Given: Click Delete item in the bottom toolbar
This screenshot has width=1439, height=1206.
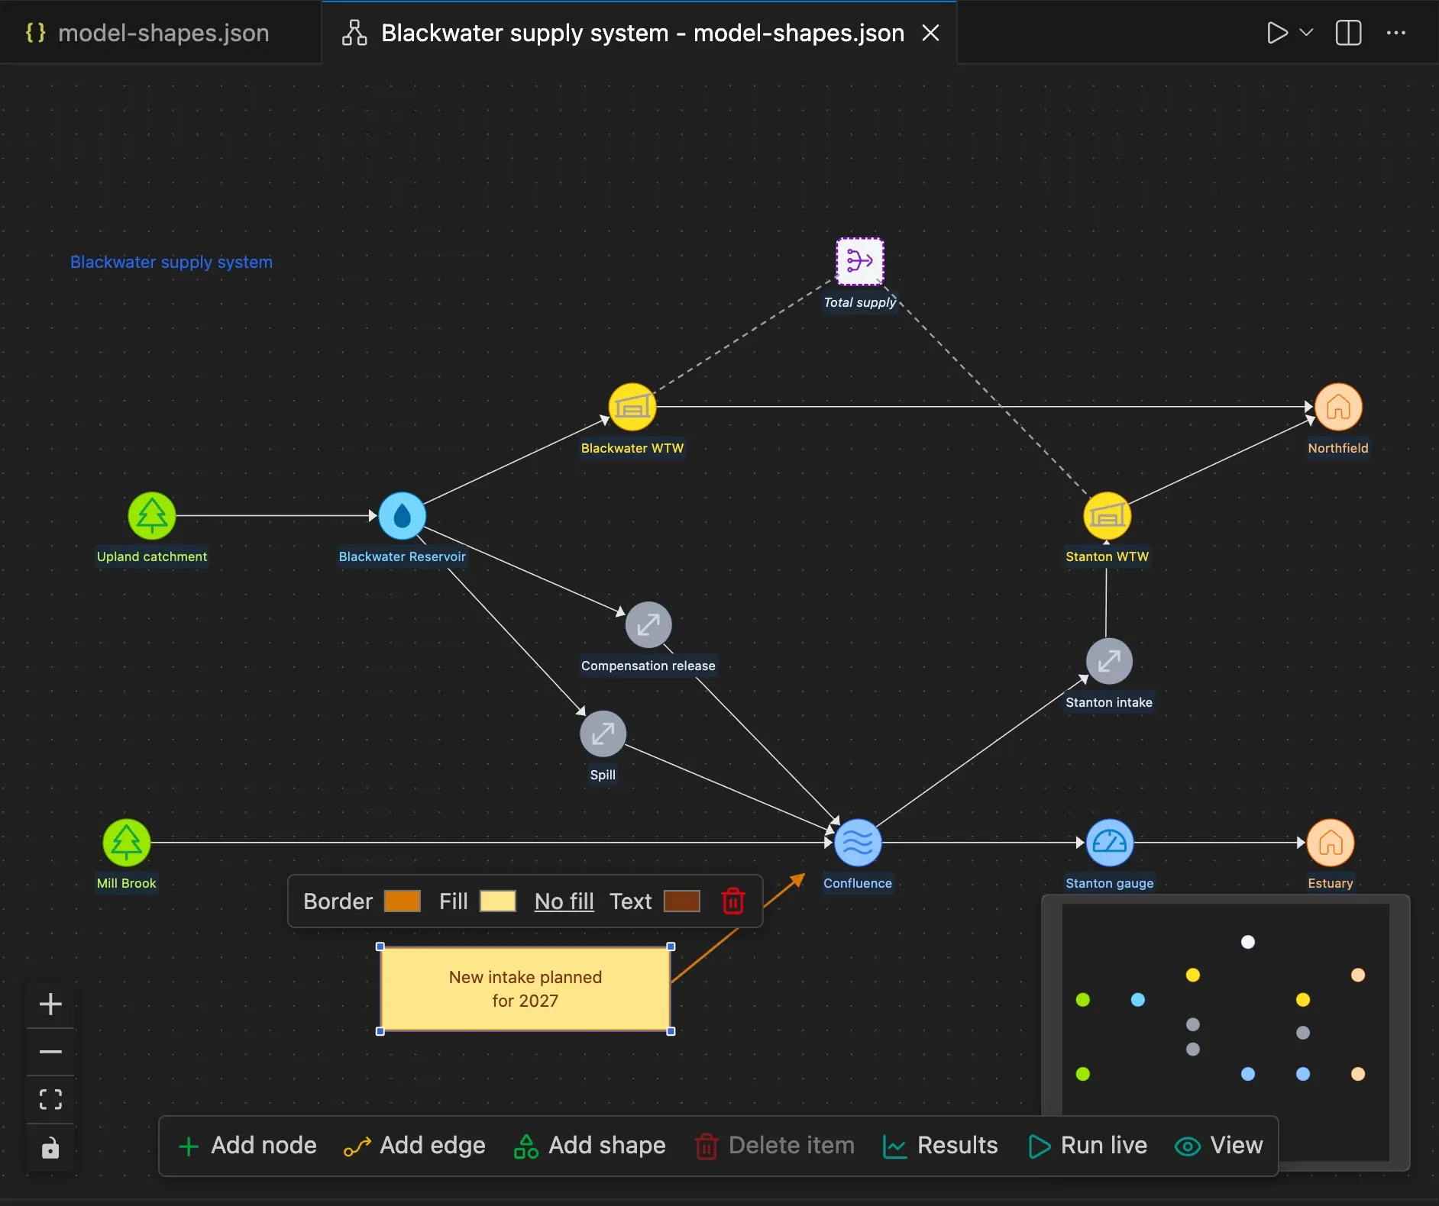Looking at the screenshot, I should pos(774,1146).
